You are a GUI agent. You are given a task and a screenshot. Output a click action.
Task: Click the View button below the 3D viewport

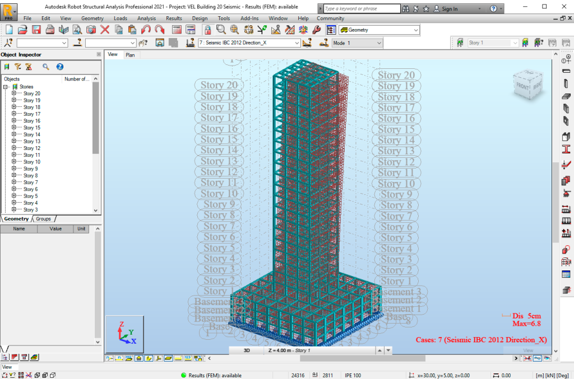click(527, 349)
